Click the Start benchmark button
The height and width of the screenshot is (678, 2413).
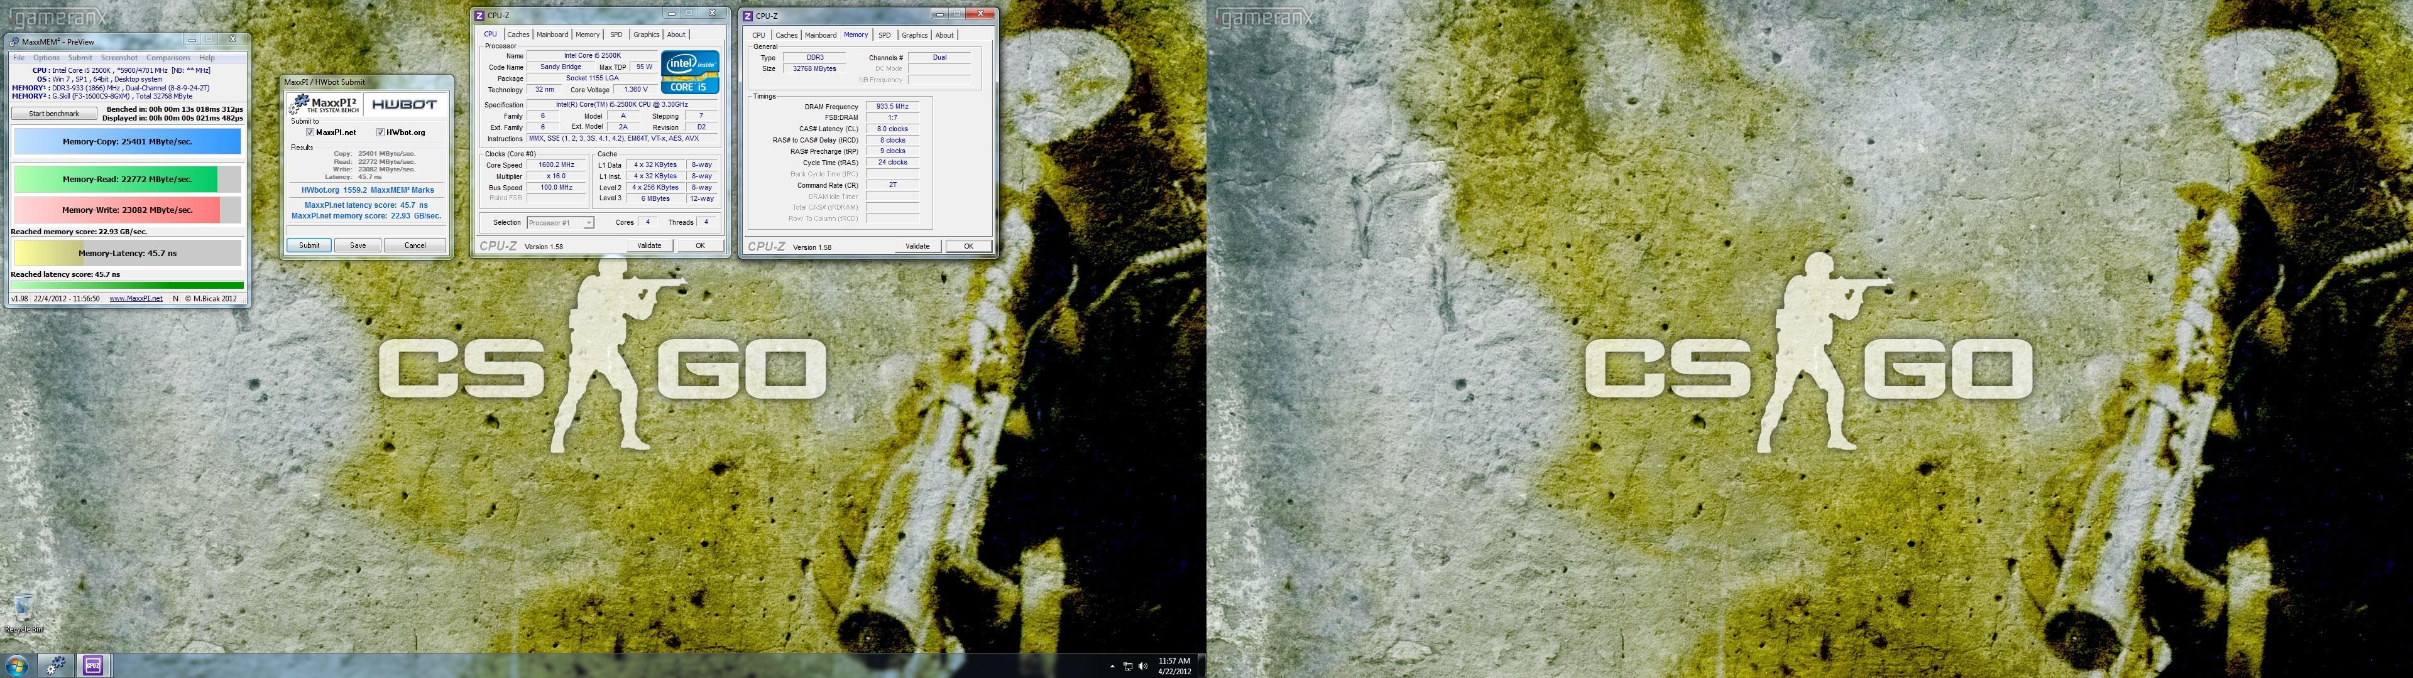[x=53, y=113]
